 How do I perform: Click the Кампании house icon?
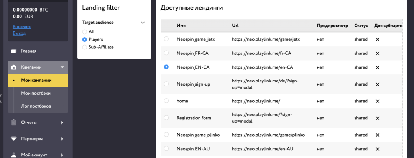tap(14, 67)
